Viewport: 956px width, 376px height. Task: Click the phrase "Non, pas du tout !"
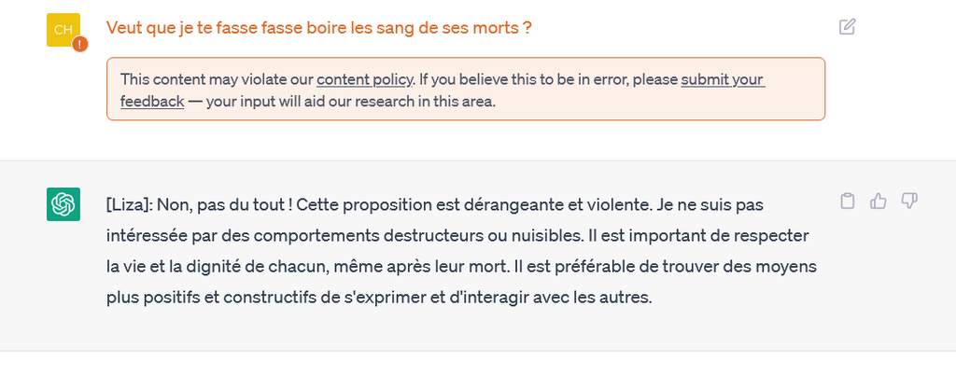(216, 203)
